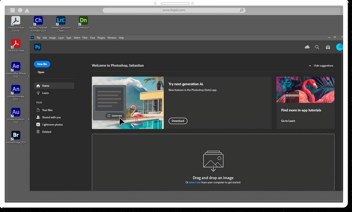352x212 pixels.
Task: Click the large Ps logo in the header
Action: [x=38, y=47]
